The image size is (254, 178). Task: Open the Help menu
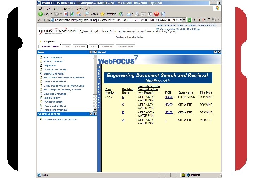tap(88, 8)
